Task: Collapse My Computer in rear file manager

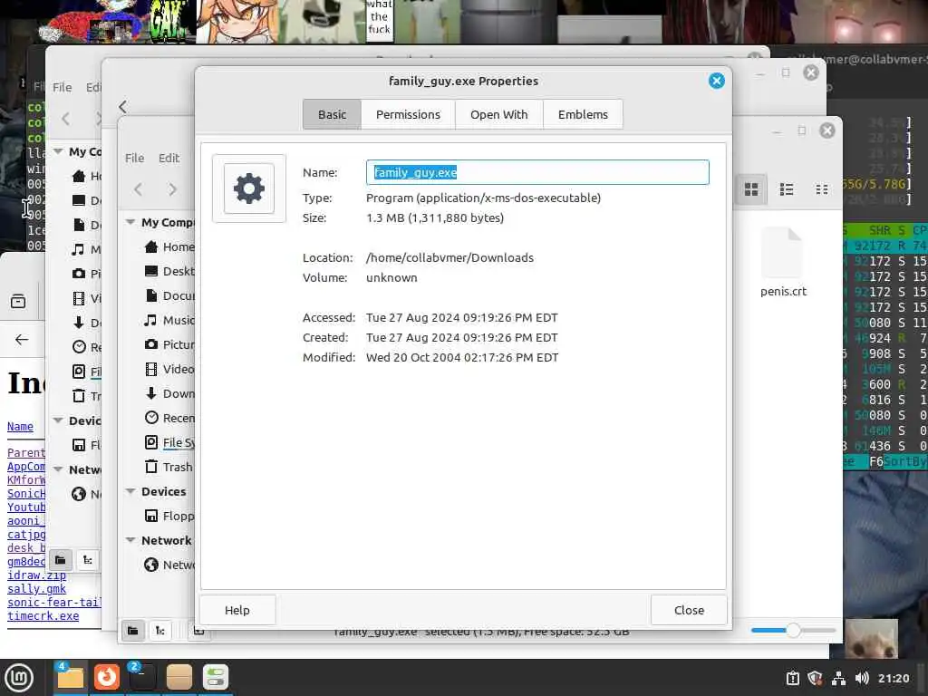Action: (58, 151)
